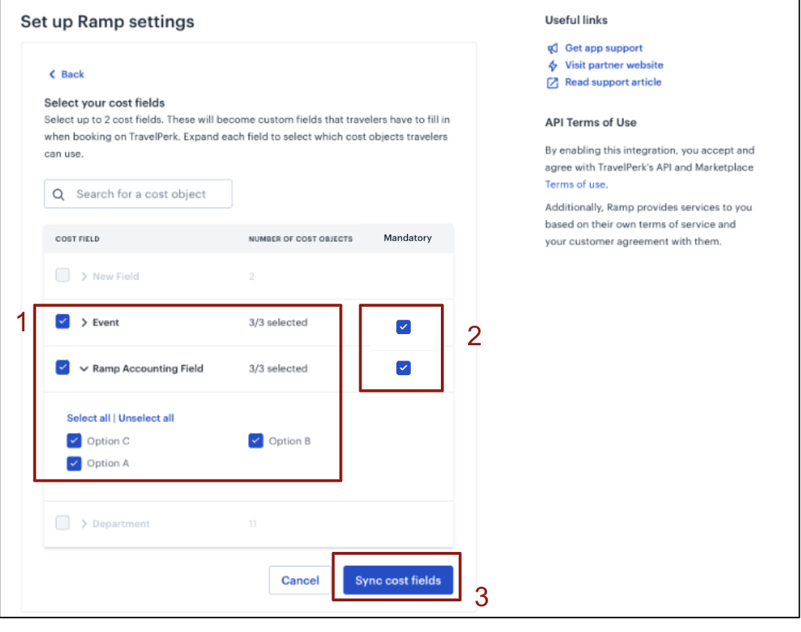Click the Cancel button
This screenshot has width=801, height=632.
(x=300, y=580)
